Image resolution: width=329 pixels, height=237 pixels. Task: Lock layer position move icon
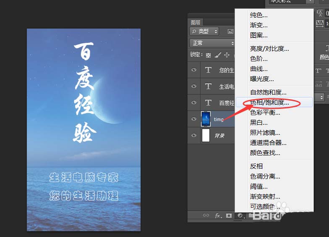pos(227,55)
